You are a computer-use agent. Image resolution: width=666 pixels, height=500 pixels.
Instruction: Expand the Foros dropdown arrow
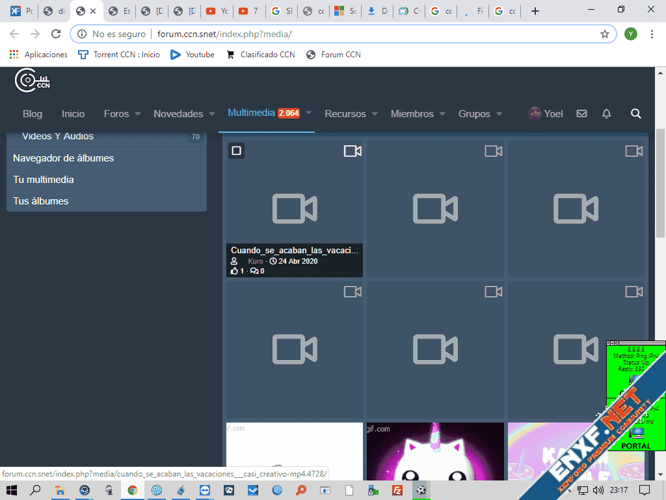[137, 114]
